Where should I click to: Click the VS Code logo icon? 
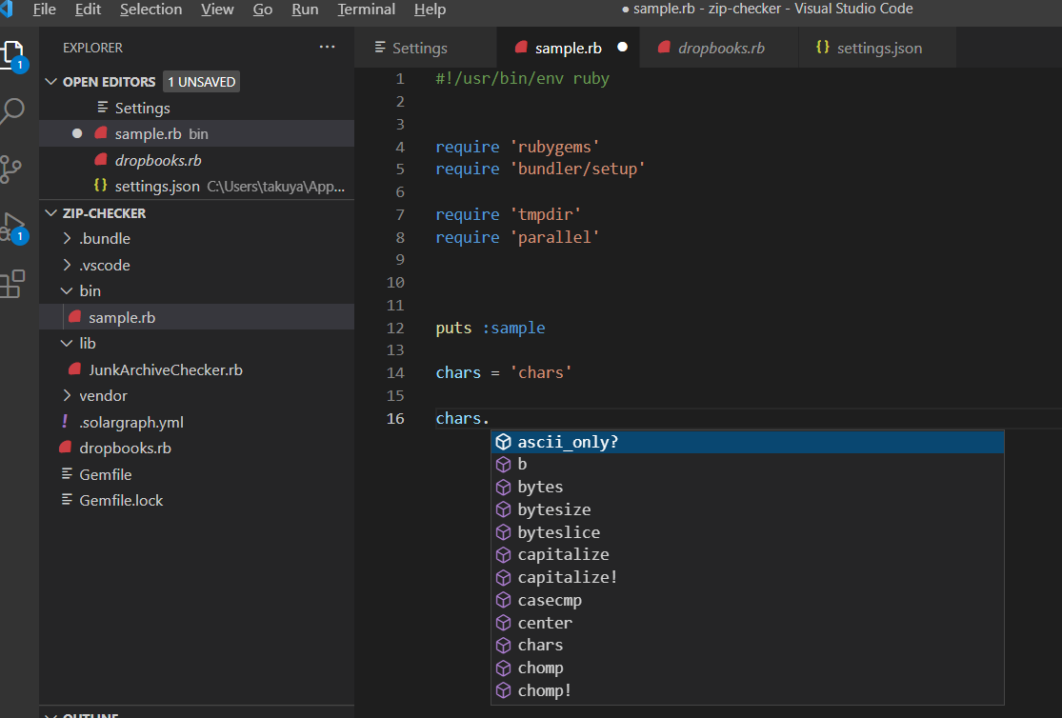pos(7,9)
